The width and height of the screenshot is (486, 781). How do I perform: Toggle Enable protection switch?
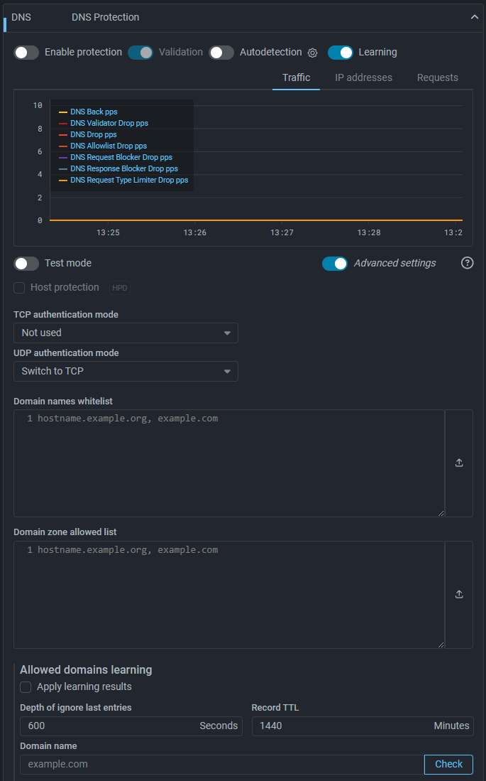tap(27, 53)
